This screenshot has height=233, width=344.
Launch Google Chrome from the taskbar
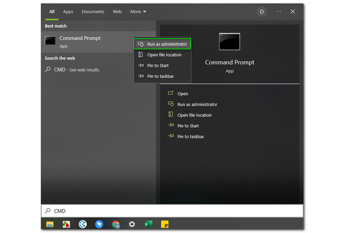[116, 224]
